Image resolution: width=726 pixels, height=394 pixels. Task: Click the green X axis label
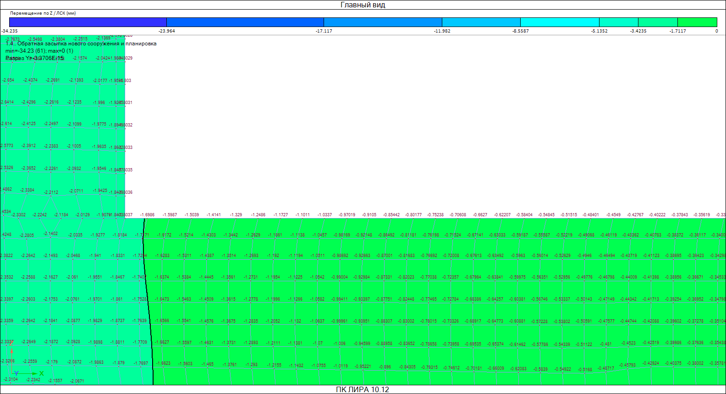(x=42, y=373)
